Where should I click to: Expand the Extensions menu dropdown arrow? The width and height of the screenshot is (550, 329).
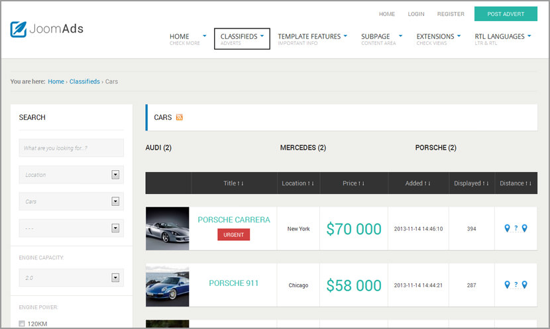click(459, 36)
